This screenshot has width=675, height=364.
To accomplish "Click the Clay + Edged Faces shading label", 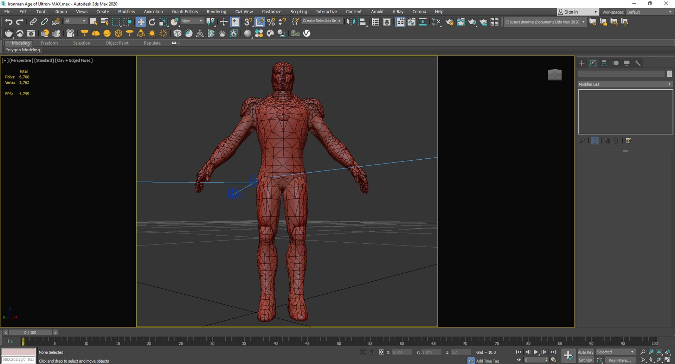I will click(74, 60).
